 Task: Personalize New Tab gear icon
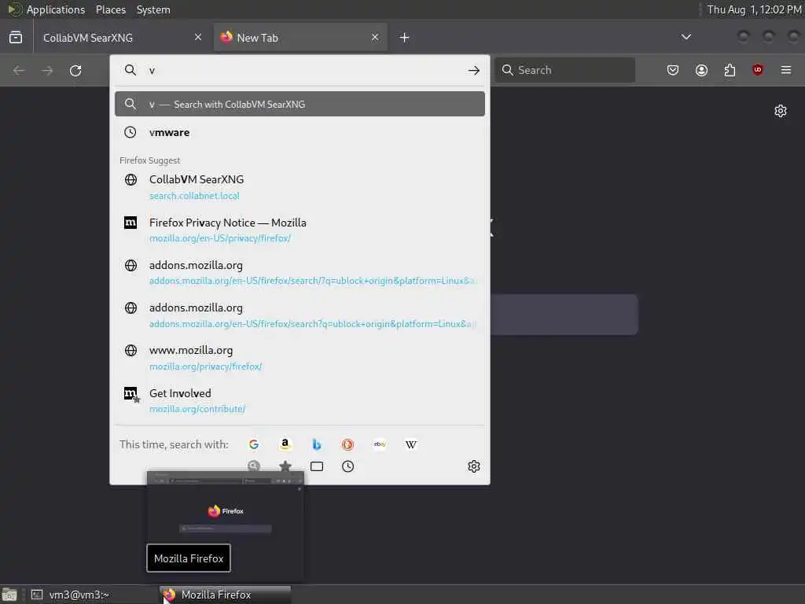(781, 111)
